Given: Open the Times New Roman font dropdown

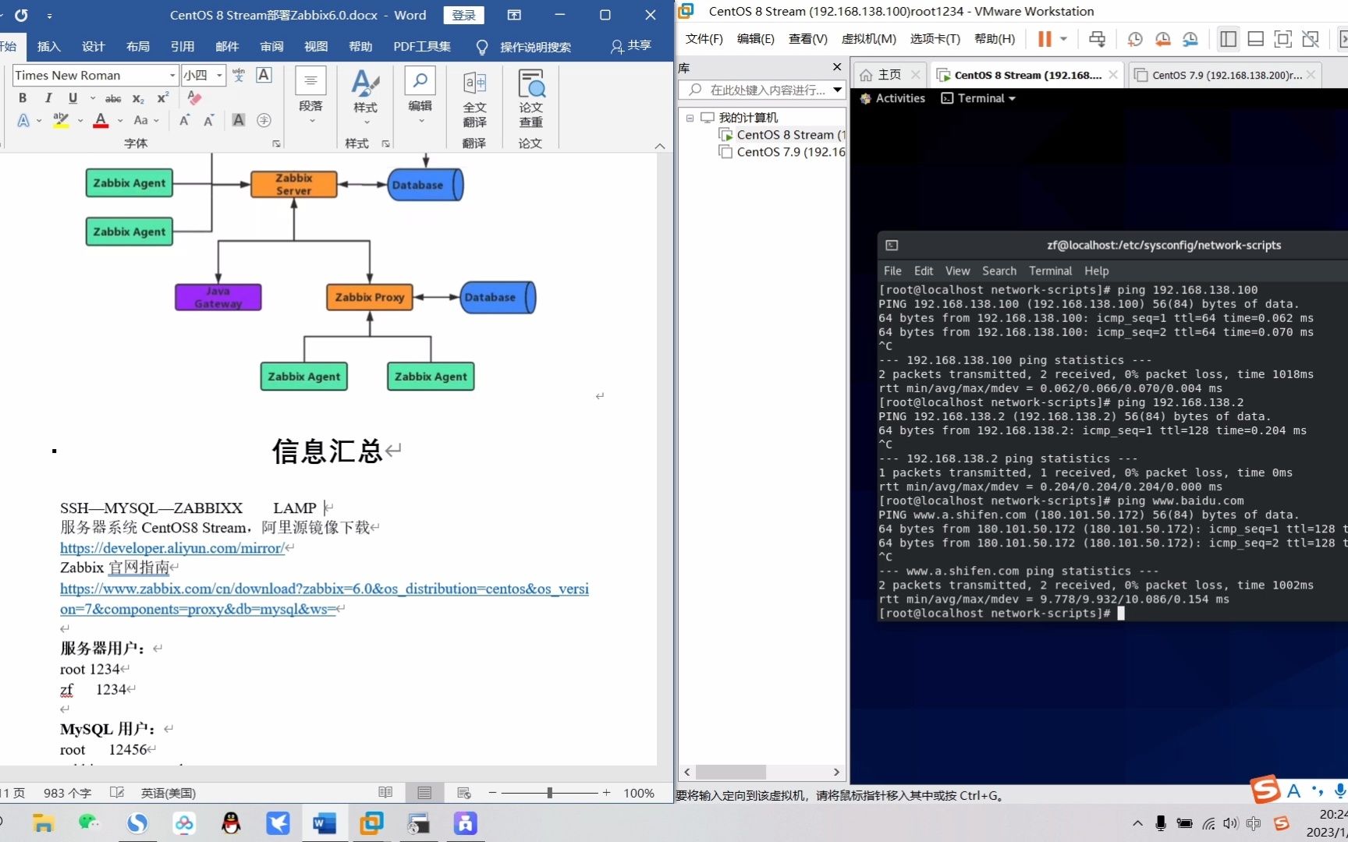Looking at the screenshot, I should pyautogui.click(x=171, y=75).
